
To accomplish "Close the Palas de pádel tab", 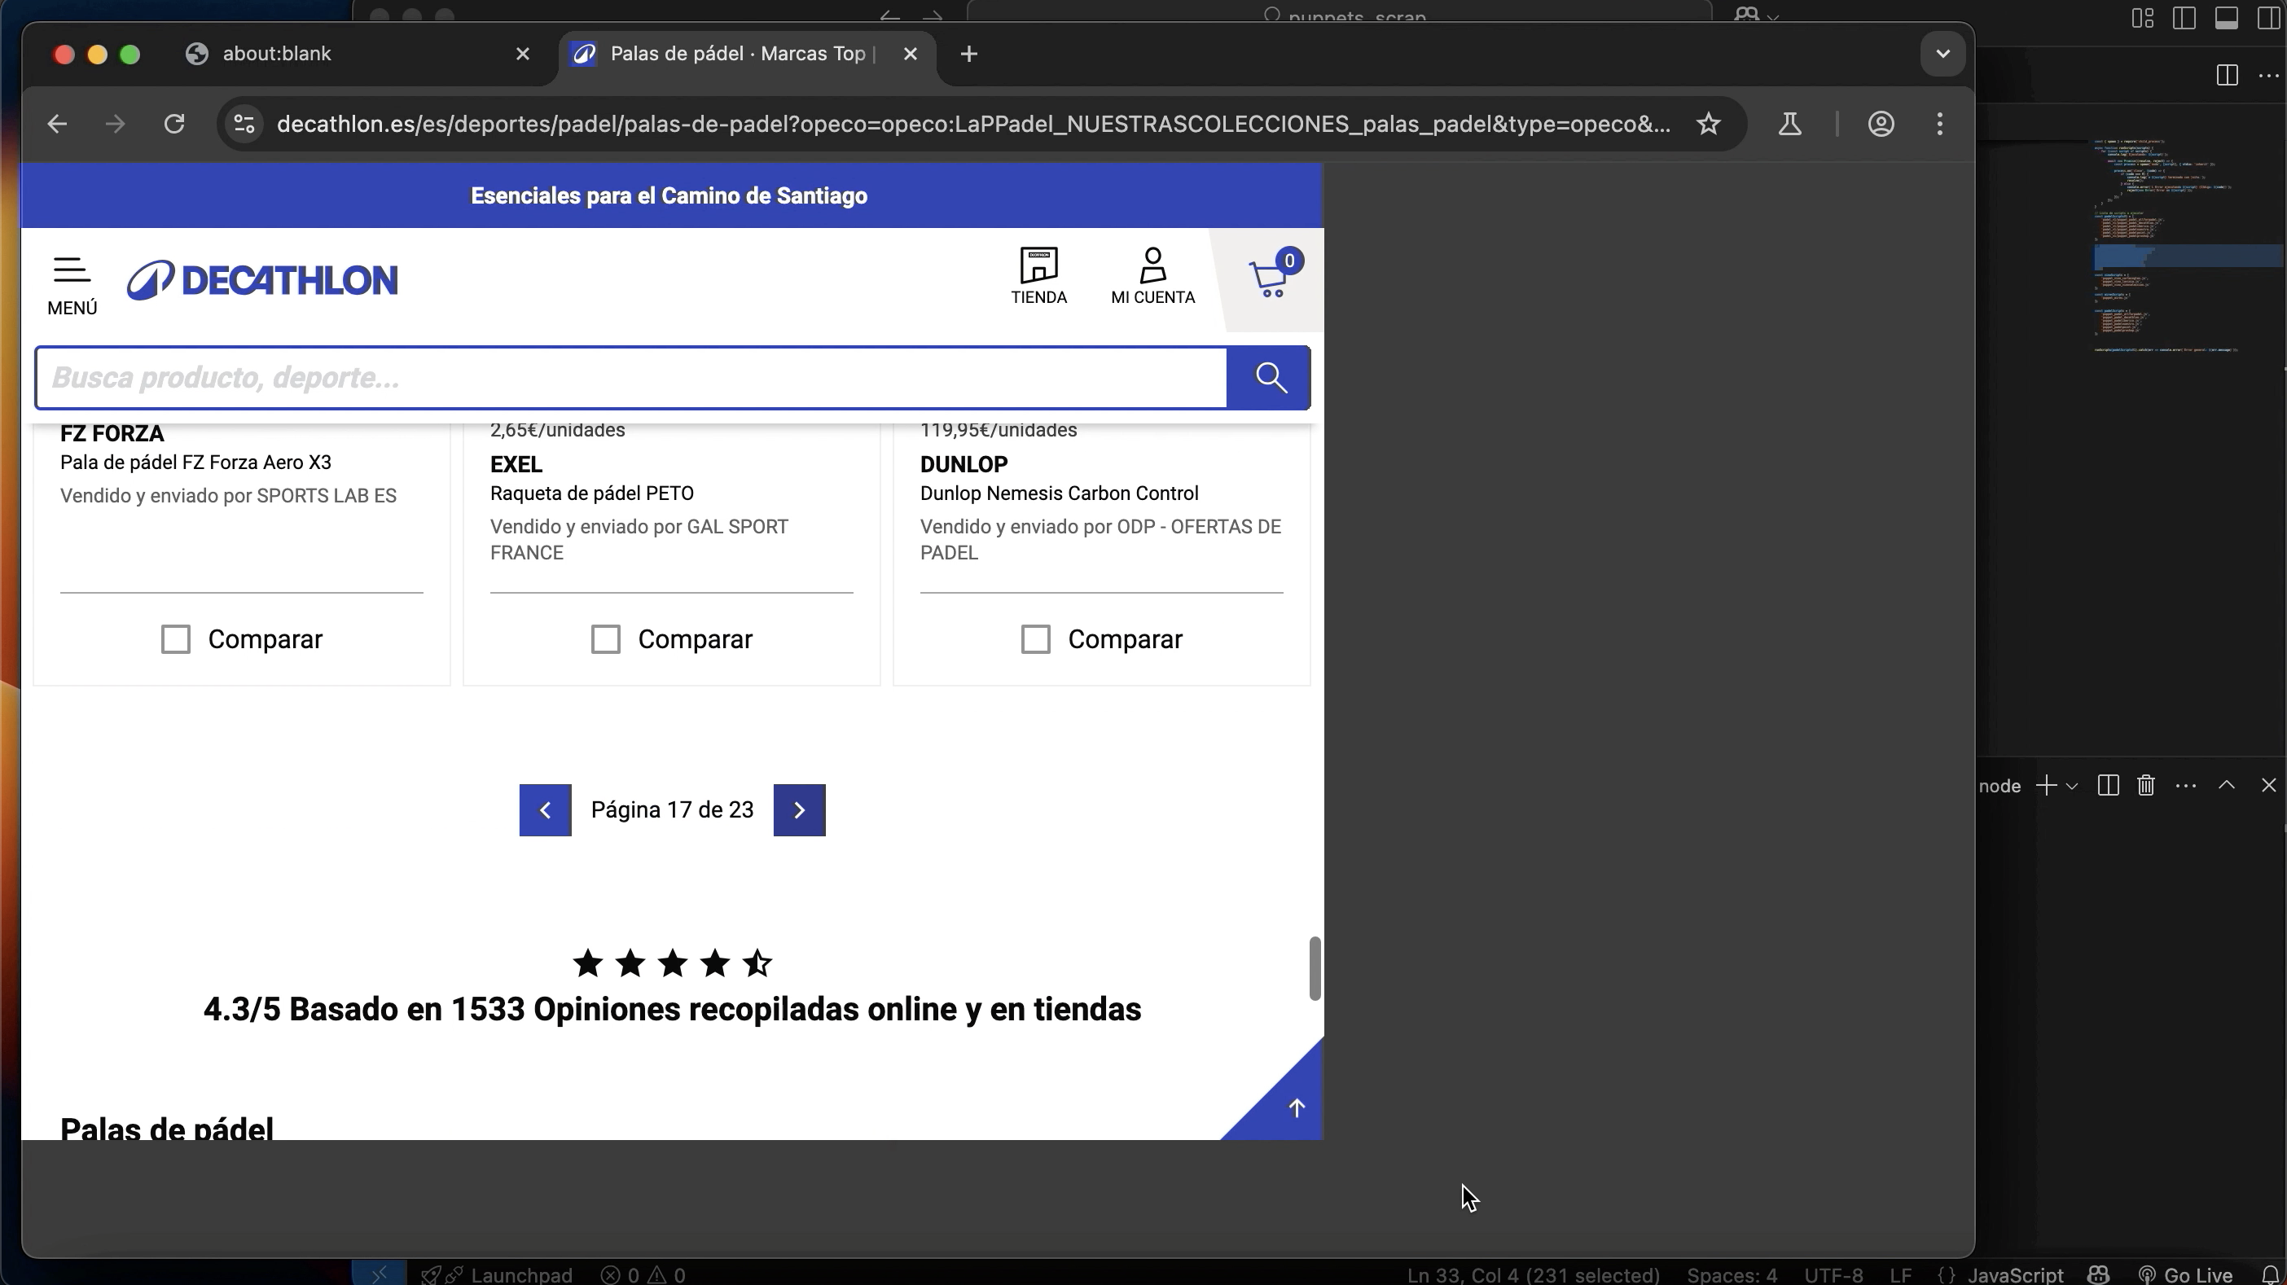I will [910, 54].
